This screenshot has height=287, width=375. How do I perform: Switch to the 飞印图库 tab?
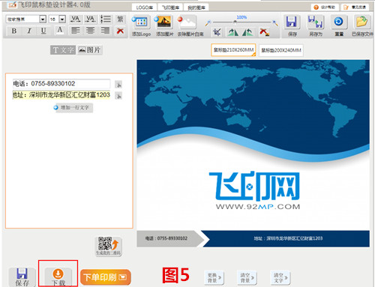(x=170, y=7)
